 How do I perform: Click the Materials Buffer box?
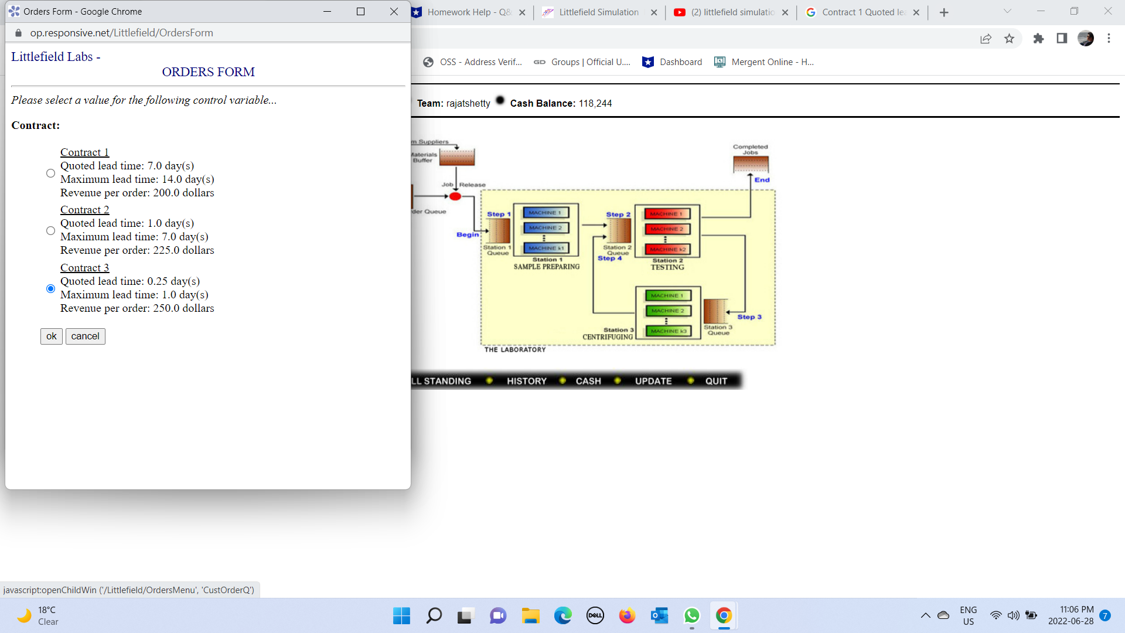(x=457, y=158)
